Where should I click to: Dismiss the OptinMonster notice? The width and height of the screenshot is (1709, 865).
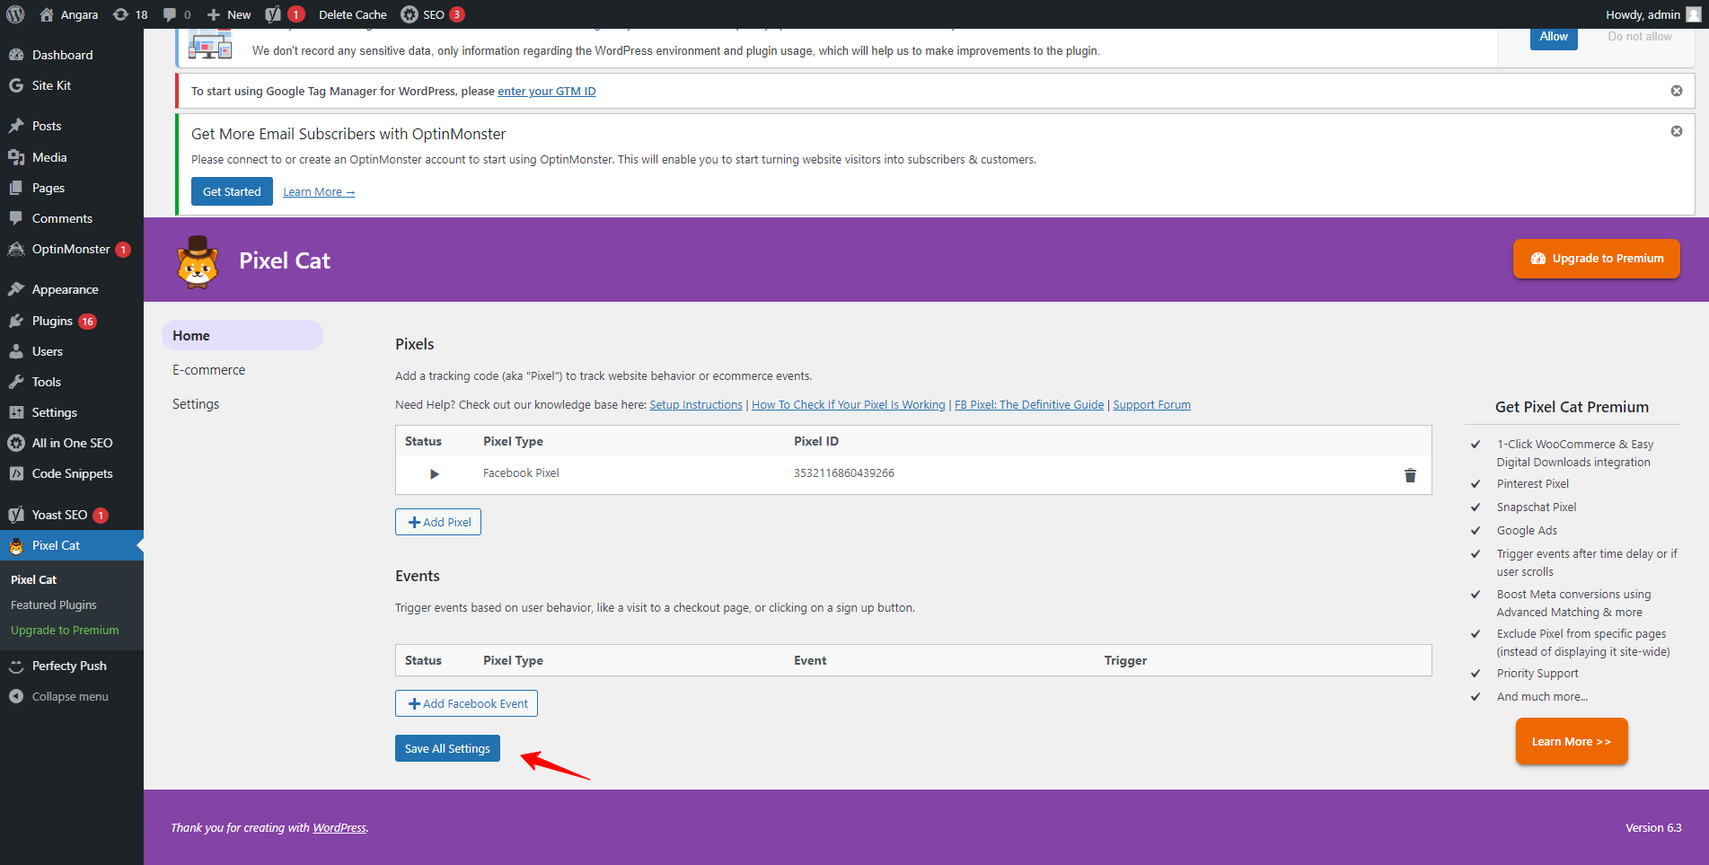[x=1676, y=131]
